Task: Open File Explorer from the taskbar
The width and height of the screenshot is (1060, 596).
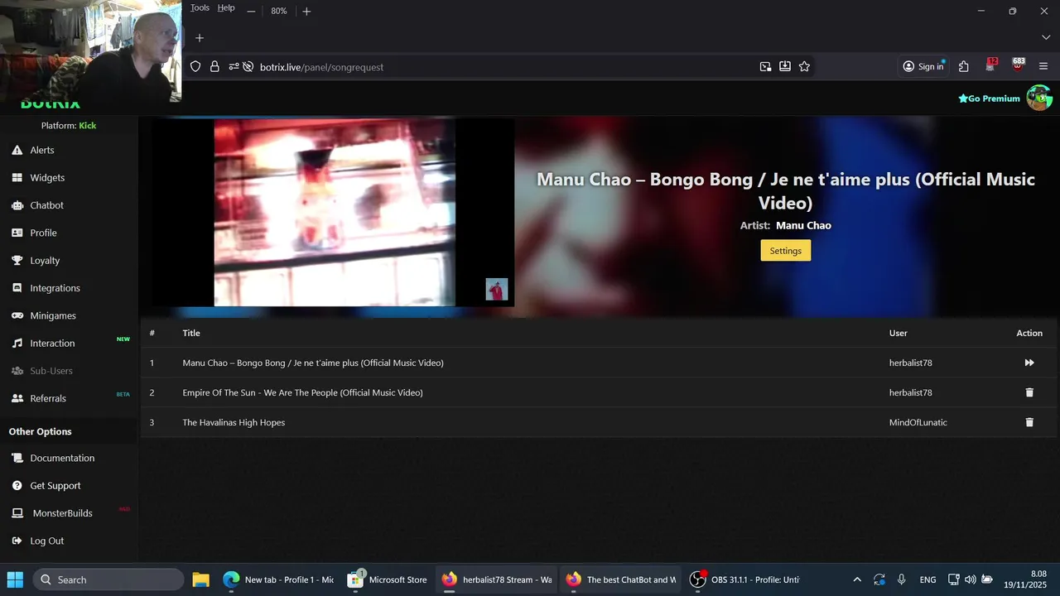Action: [x=200, y=579]
